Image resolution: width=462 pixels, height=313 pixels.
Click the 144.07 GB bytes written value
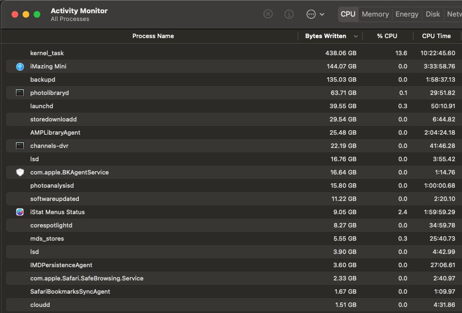pos(341,66)
